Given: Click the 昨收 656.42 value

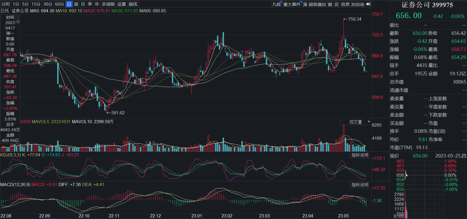Looking at the screenshot, I should [459, 33].
